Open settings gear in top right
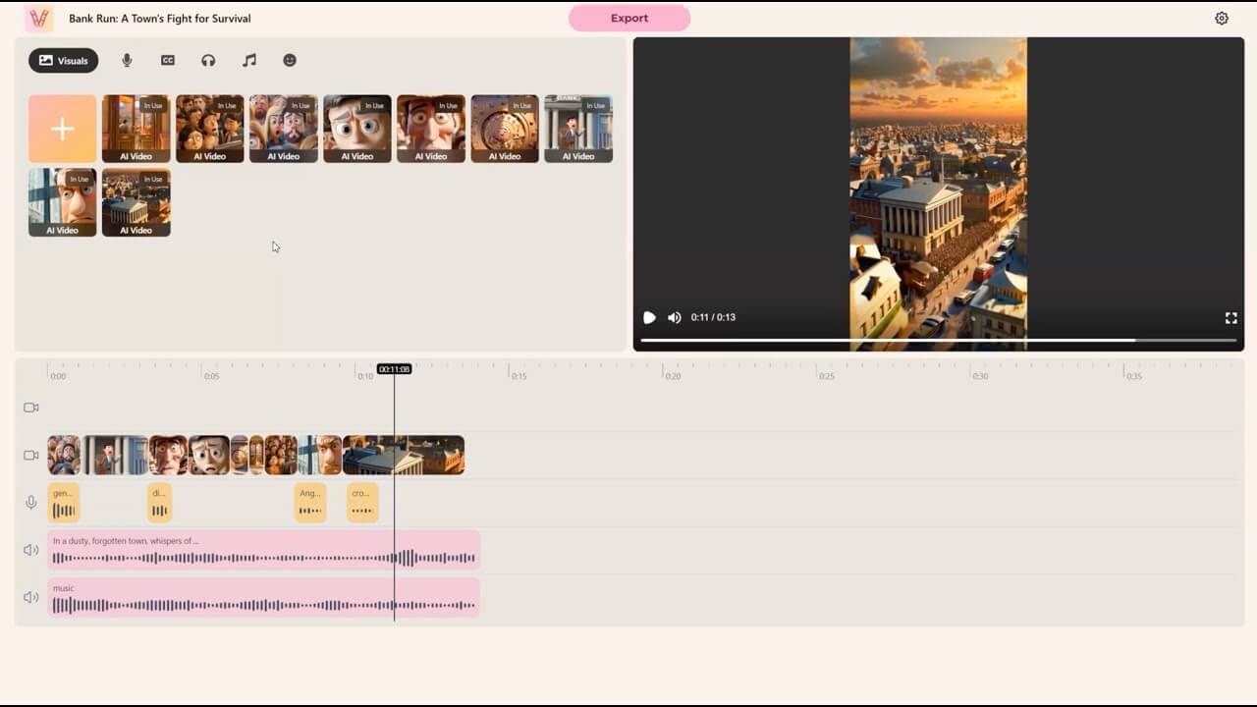The width and height of the screenshot is (1257, 707). [x=1222, y=18]
